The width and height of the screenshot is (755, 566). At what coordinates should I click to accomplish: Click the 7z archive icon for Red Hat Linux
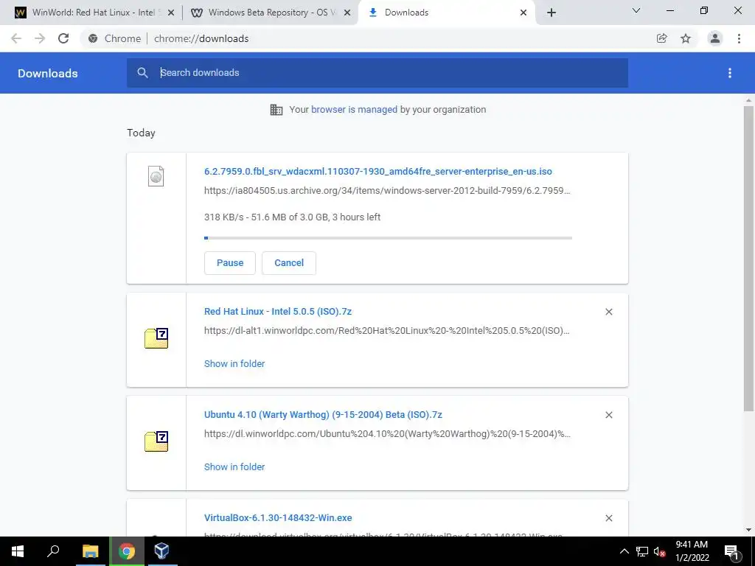coord(156,338)
